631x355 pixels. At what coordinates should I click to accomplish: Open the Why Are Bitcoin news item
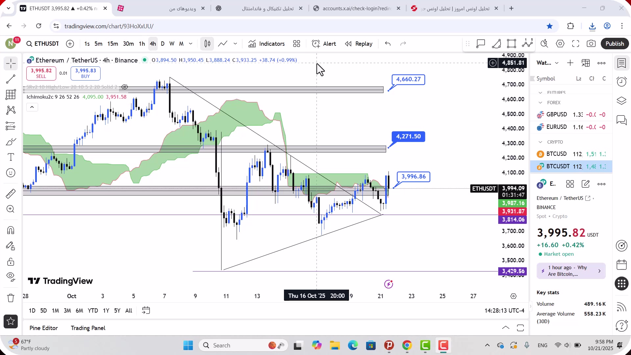coord(571,271)
